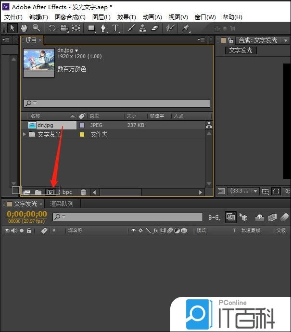291x332 pixels.
Task: Delete selected project item with trash icon
Action: click(83, 192)
